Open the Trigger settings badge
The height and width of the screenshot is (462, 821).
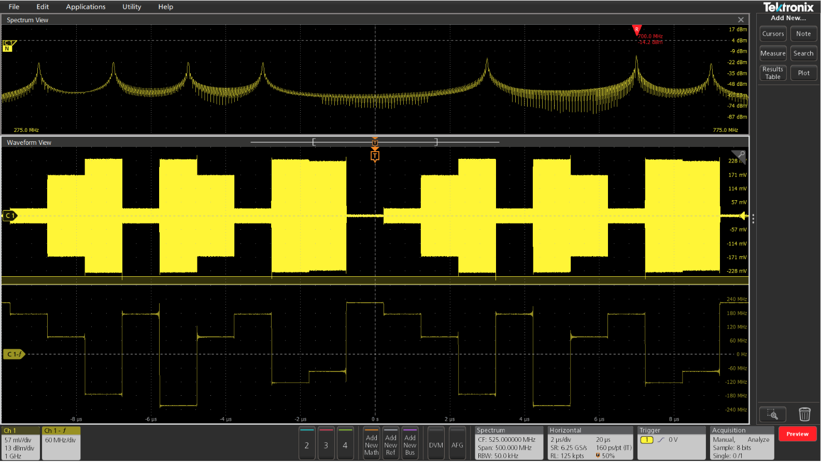click(671, 443)
